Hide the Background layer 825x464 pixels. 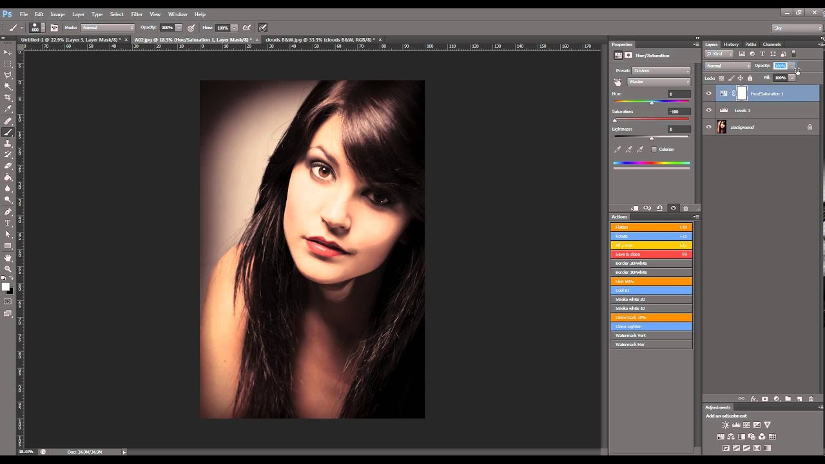(x=709, y=127)
